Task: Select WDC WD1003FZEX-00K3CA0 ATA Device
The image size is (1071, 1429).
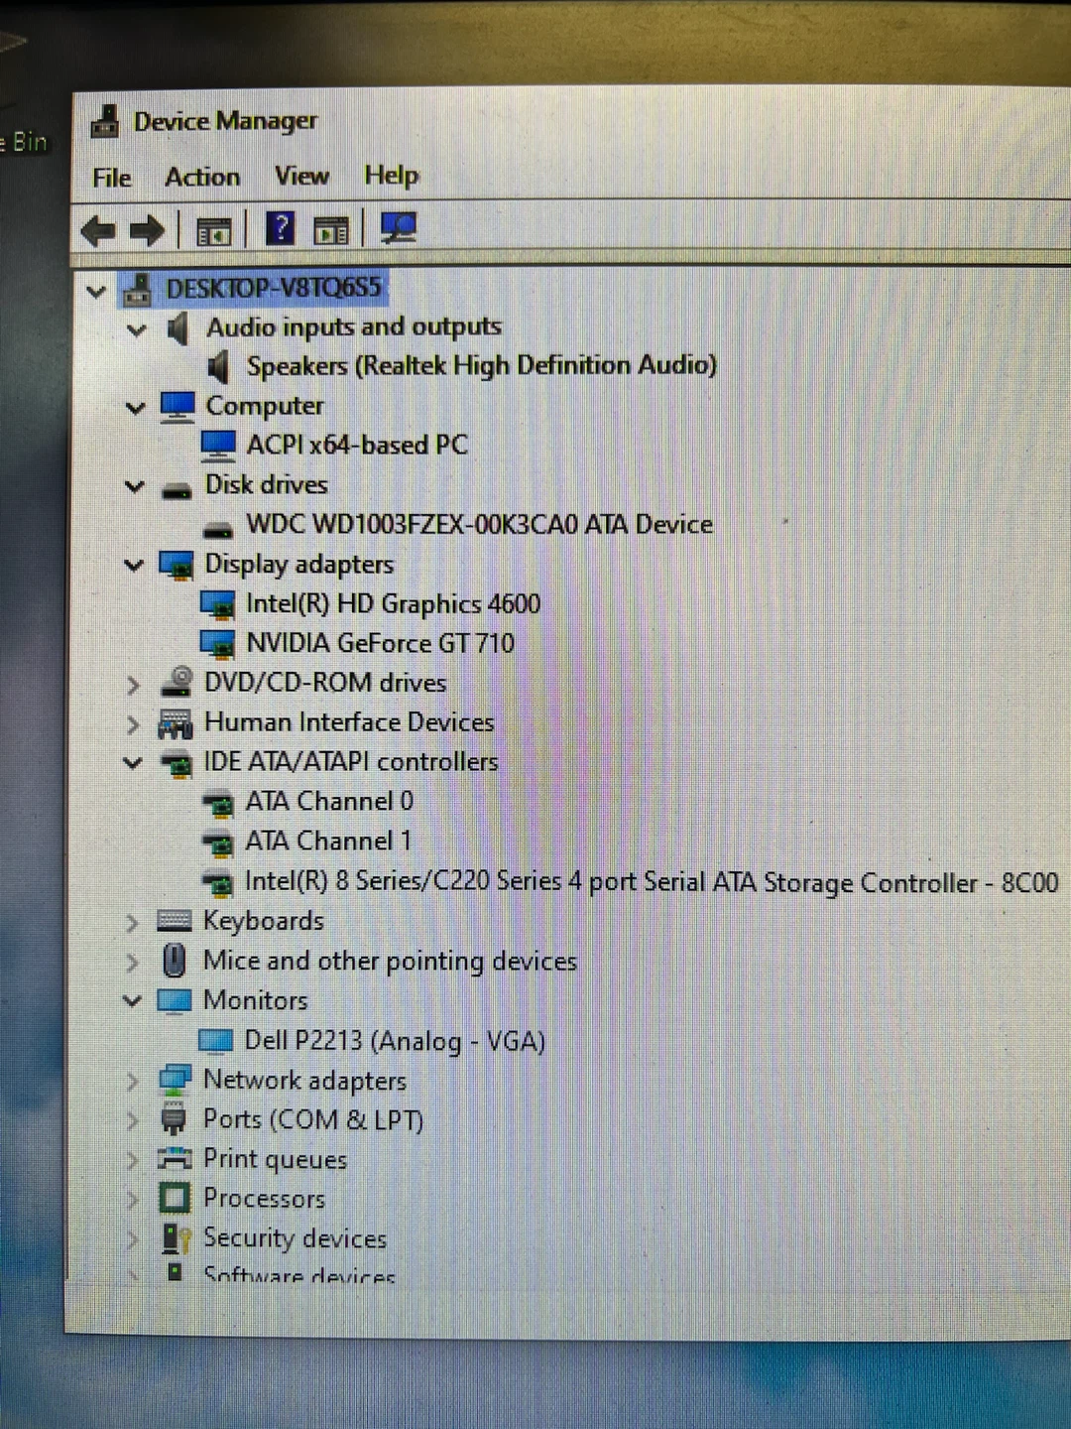Action: pyautogui.click(x=479, y=524)
